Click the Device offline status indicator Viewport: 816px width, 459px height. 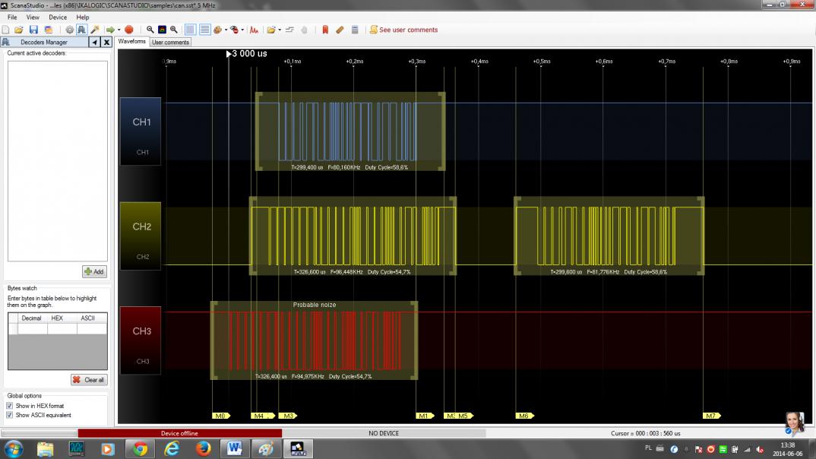(x=179, y=433)
